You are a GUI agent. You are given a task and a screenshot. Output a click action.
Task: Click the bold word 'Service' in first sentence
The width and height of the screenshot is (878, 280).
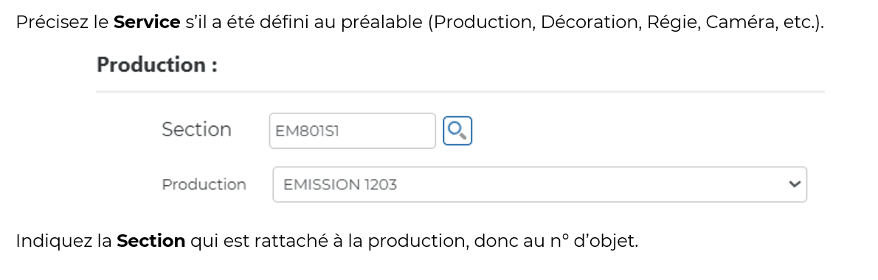click(148, 23)
